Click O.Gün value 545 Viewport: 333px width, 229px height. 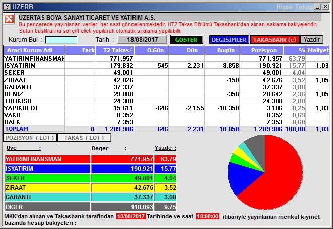(163, 66)
